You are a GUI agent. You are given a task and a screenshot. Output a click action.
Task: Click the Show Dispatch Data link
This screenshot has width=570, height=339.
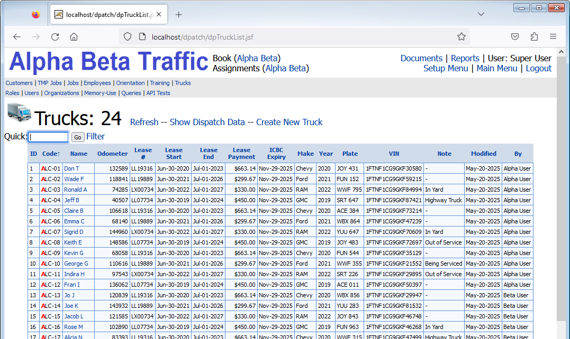[207, 122]
